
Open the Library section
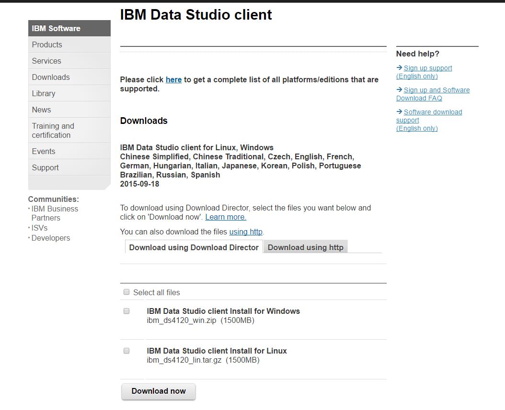point(44,93)
